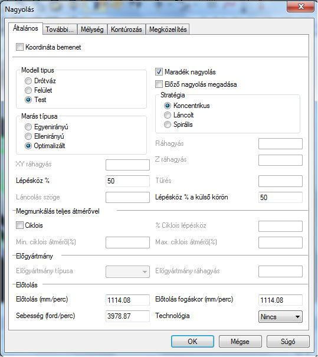Choose Ellenirányú milling type

tap(28, 136)
